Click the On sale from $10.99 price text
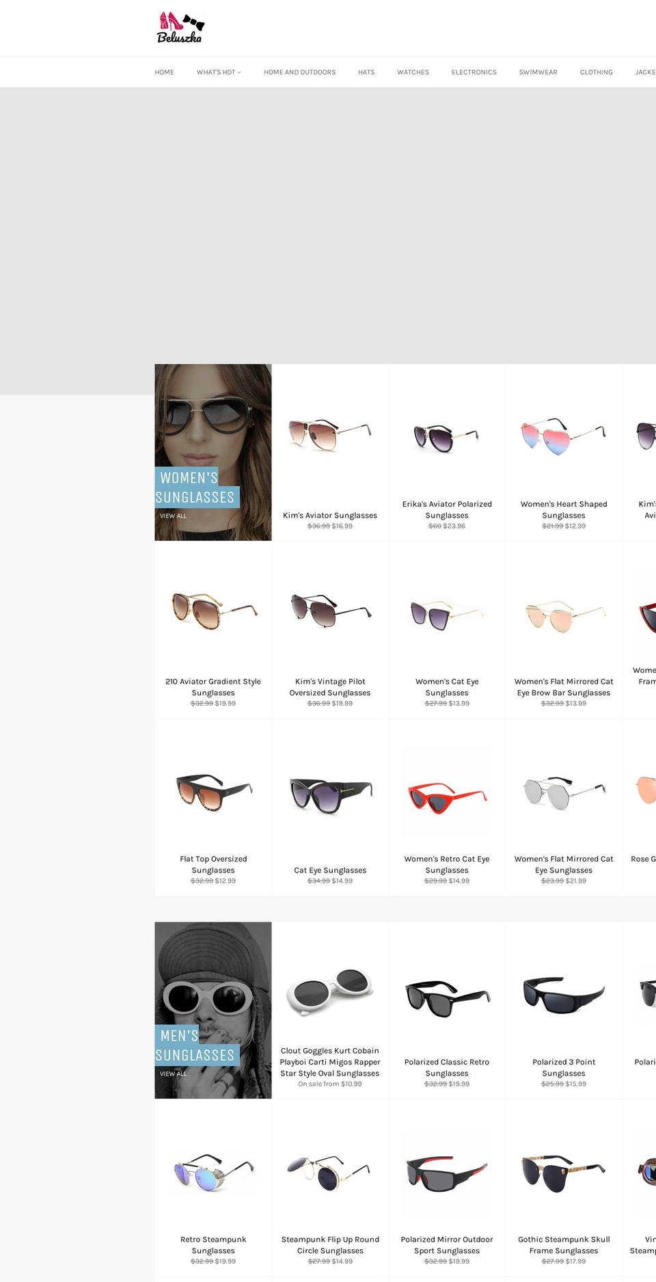Image resolution: width=656 pixels, height=1282 pixels. tap(330, 1084)
